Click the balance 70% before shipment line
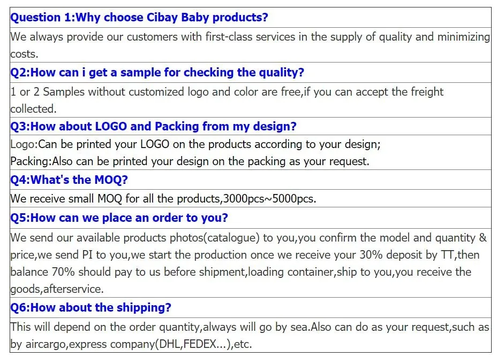Viewport: 497px width, 357px height. (241, 272)
